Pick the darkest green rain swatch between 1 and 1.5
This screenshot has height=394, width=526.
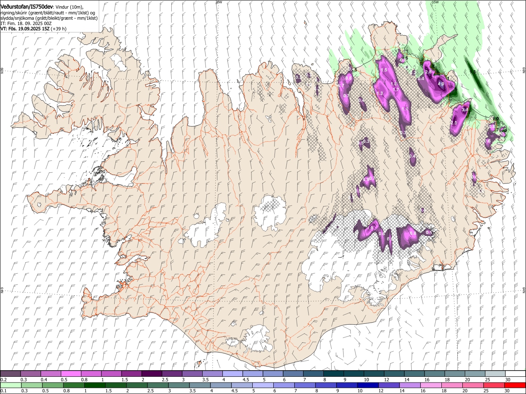(x=94, y=385)
